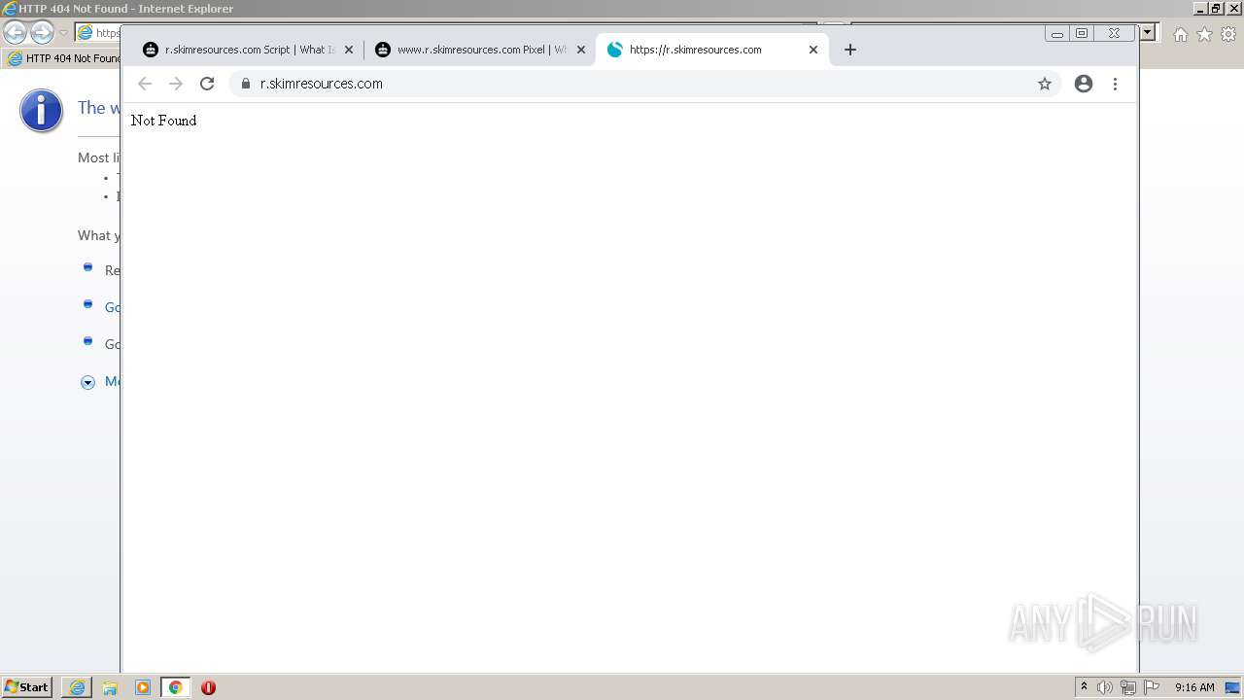Image resolution: width=1244 pixels, height=700 pixels.
Task: Open the Windows Start menu
Action: click(27, 687)
